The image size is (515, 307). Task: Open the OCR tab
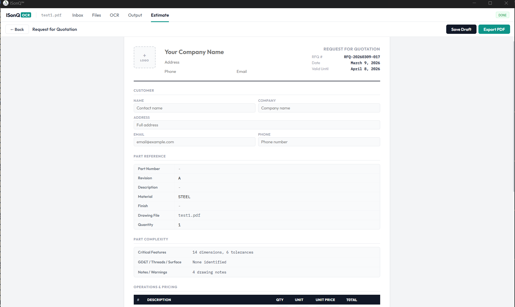[114, 15]
